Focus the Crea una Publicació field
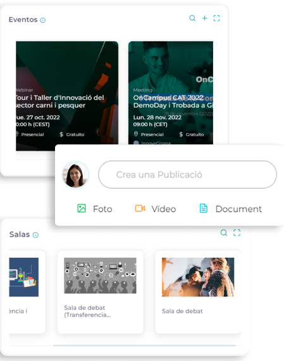 click(187, 175)
